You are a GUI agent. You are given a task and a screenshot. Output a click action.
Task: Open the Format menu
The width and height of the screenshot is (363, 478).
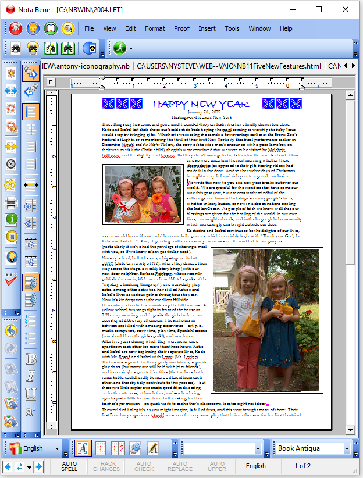point(155,28)
